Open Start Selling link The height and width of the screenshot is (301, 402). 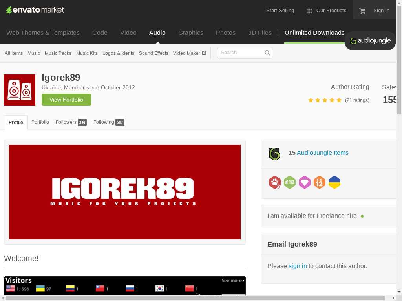click(x=280, y=11)
